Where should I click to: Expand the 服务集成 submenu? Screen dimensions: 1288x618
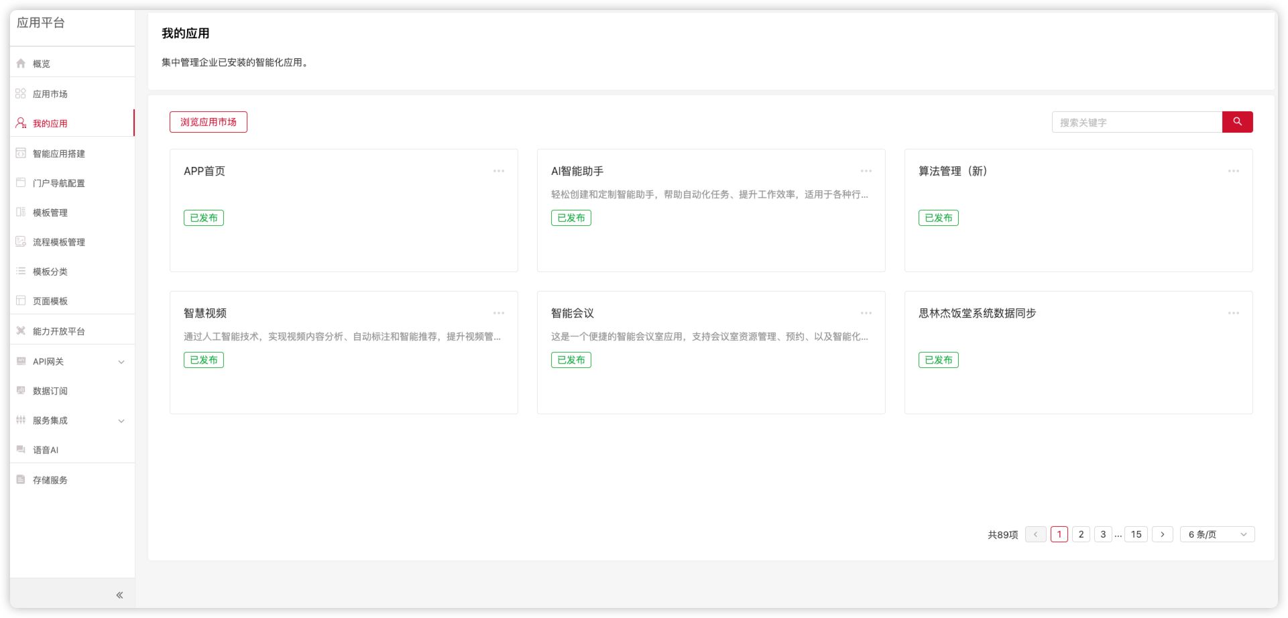(x=121, y=421)
